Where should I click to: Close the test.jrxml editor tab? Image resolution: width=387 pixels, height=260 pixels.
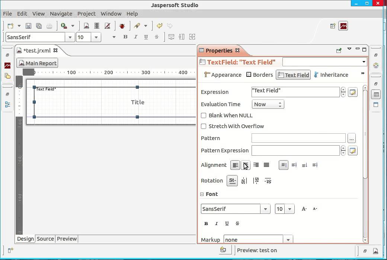[55, 50]
